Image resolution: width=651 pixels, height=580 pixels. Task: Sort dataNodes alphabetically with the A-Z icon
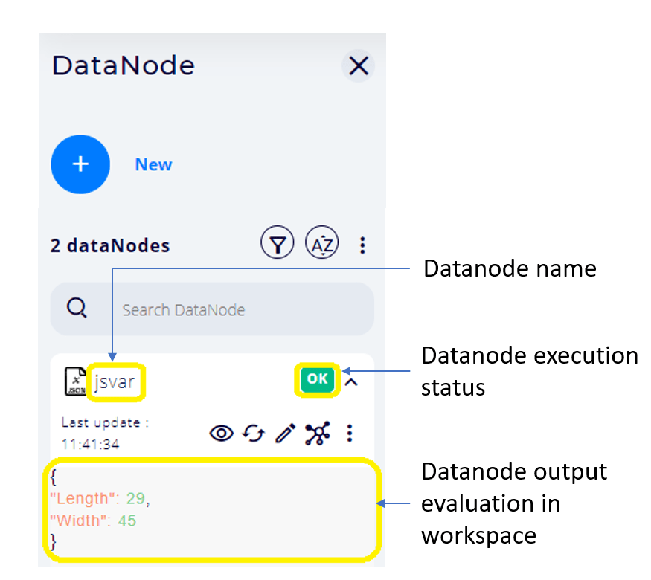pyautogui.click(x=321, y=242)
